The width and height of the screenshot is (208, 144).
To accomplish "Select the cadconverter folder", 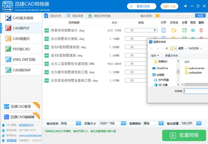I will (195, 68).
